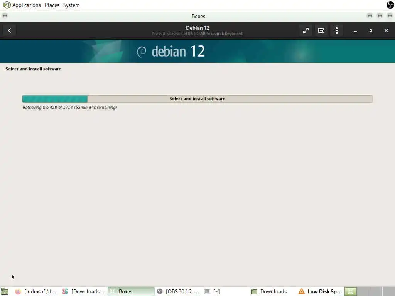
Task: Click the first right-side titlebar button of outer window
Action: click(370, 16)
